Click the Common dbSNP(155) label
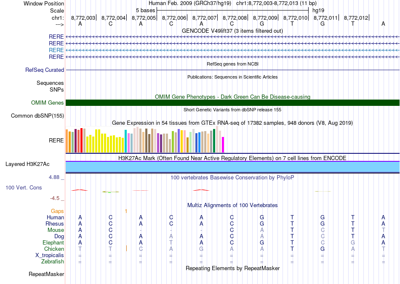This screenshot has width=400, height=284. tap(37, 116)
